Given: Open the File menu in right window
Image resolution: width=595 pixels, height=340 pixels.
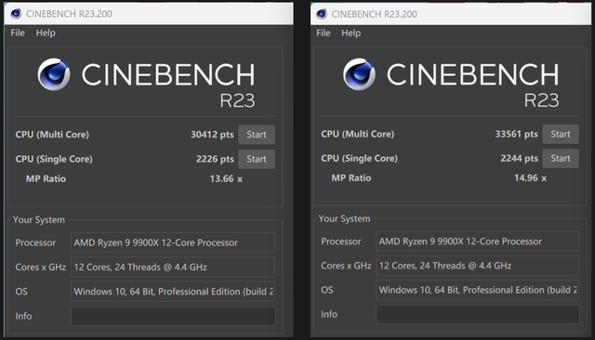Looking at the screenshot, I should pyautogui.click(x=324, y=33).
